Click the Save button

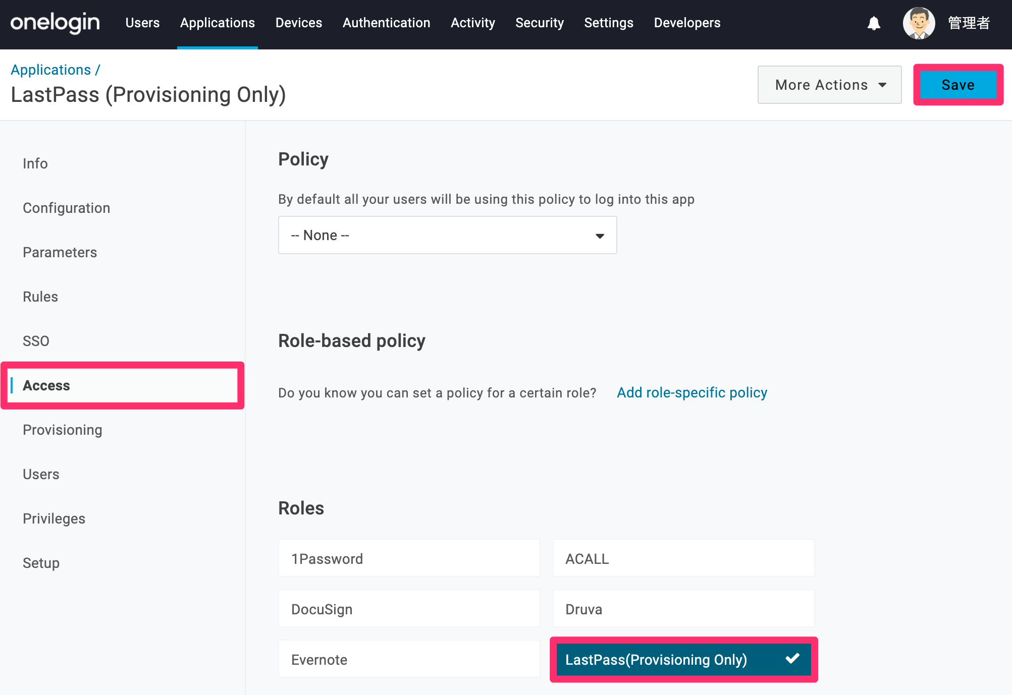click(x=958, y=85)
